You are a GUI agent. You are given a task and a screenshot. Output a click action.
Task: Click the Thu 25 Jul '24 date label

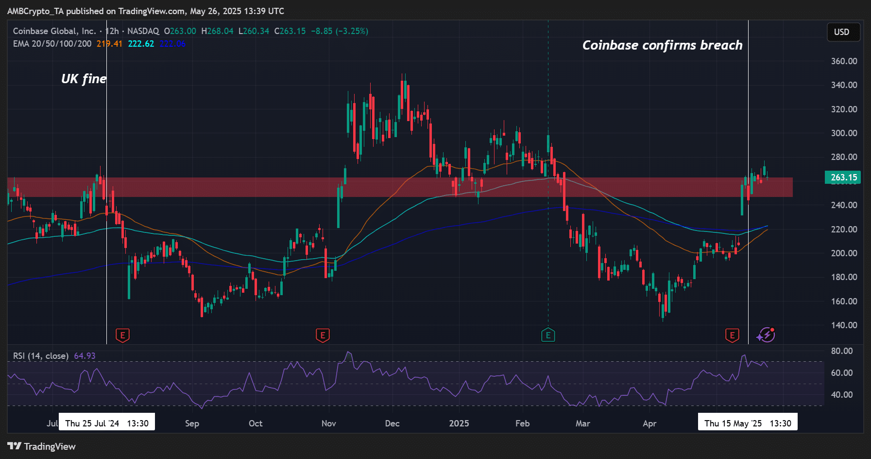107,423
